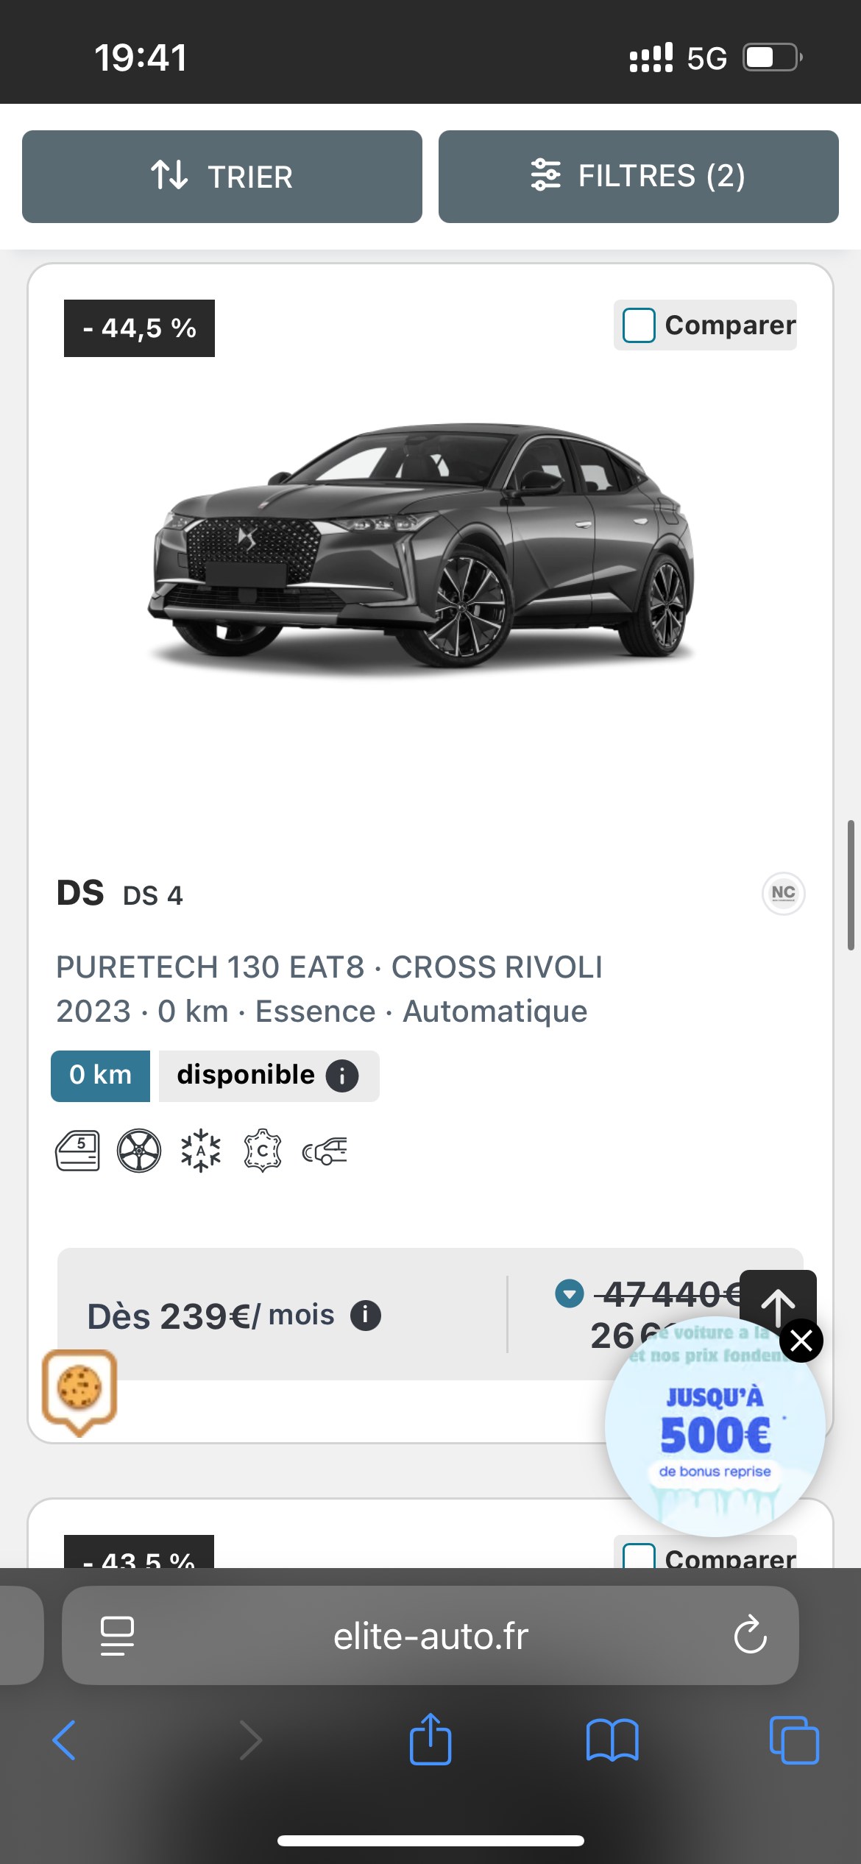Image resolution: width=861 pixels, height=1864 pixels.
Task: Open the TRIER sort options
Action: click(x=222, y=177)
